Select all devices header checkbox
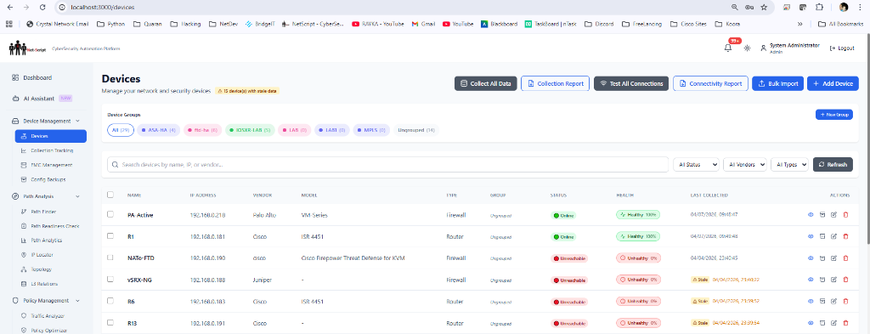This screenshot has height=334, width=870. tap(110, 195)
